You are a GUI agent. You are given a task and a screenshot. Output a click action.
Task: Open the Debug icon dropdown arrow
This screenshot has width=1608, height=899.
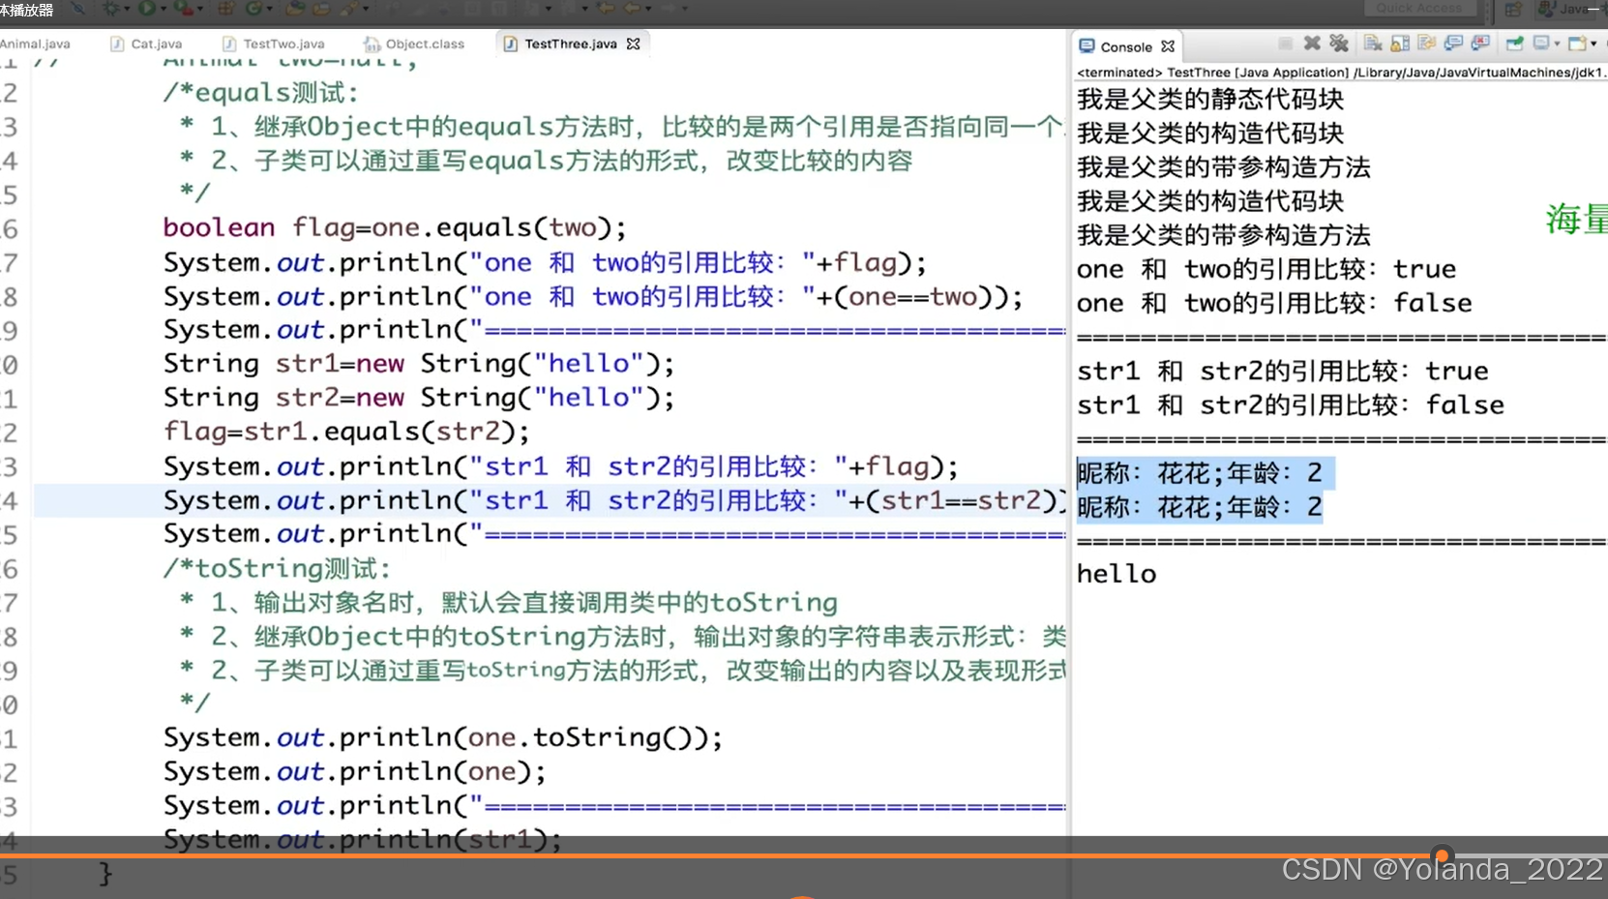pyautogui.click(x=127, y=9)
